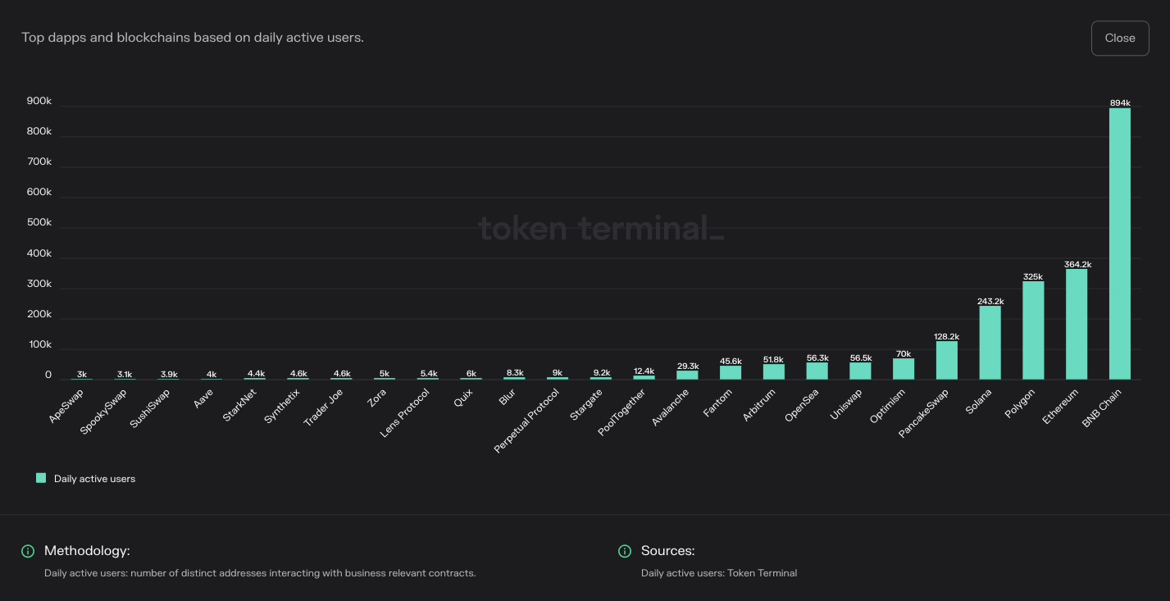
Task: Select the BNB Chain bar
Action: [x=1120, y=244]
